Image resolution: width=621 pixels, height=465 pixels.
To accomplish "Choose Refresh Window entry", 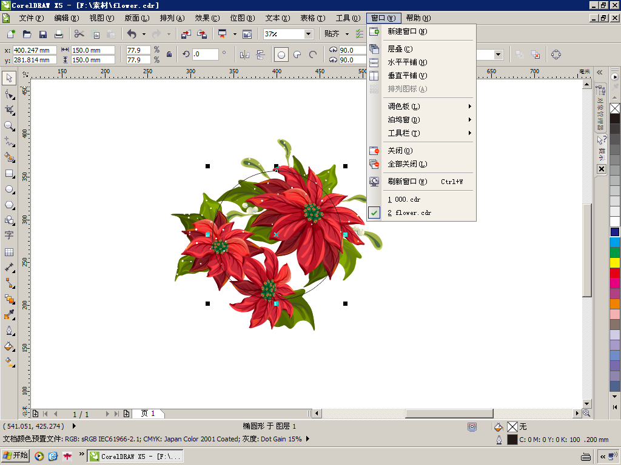I will pyautogui.click(x=421, y=182).
